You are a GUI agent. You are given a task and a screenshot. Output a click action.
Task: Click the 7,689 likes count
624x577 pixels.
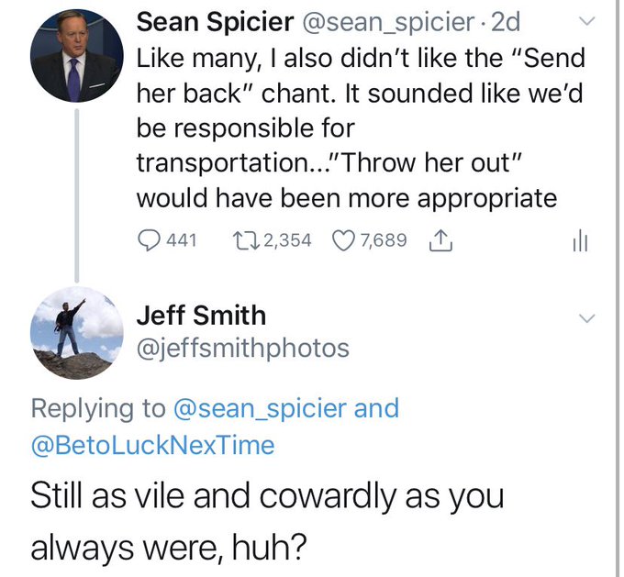coord(384,240)
